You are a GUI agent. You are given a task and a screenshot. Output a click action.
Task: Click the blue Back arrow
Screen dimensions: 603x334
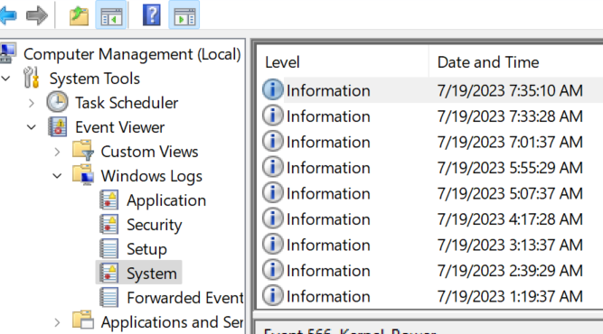pos(8,15)
